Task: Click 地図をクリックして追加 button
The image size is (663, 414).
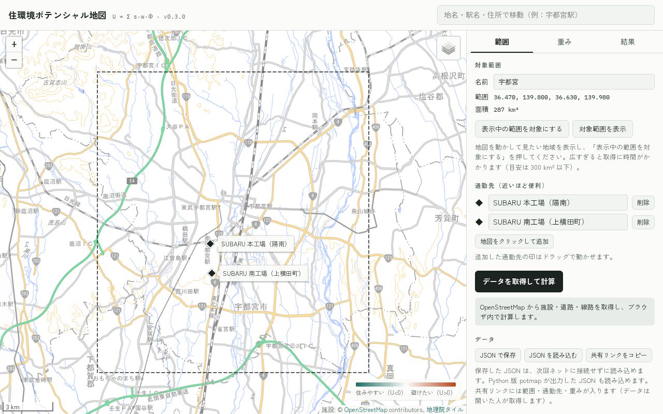Action: (514, 242)
